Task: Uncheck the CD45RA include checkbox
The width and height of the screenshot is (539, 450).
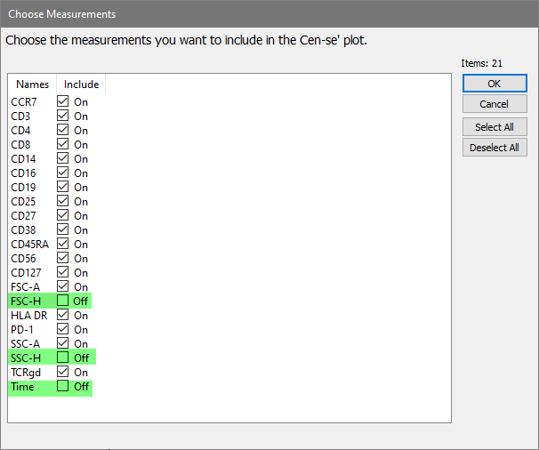Action: [x=63, y=244]
